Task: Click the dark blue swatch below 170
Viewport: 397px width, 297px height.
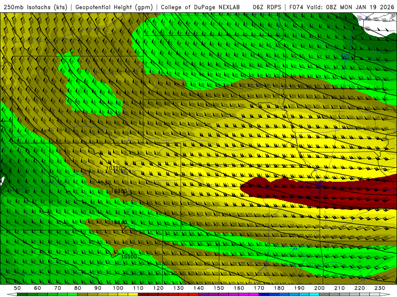Action: click(264, 295)
